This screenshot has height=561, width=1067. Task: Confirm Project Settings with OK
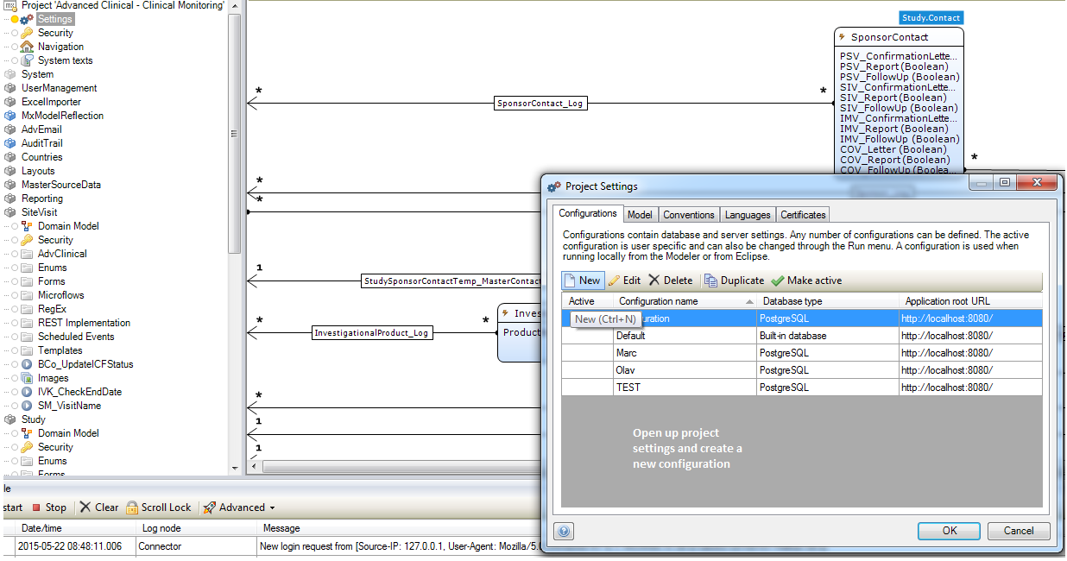click(949, 531)
